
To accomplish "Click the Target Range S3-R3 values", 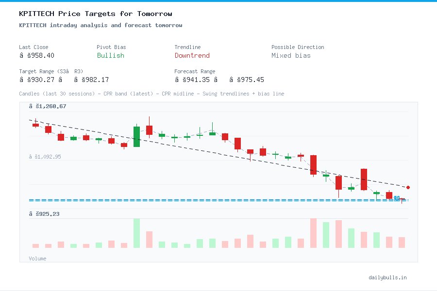I will (57, 80).
